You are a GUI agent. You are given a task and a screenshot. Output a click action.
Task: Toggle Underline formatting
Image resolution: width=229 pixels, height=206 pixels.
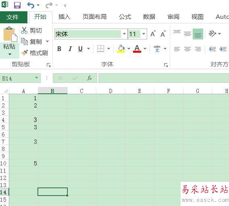point(80,49)
